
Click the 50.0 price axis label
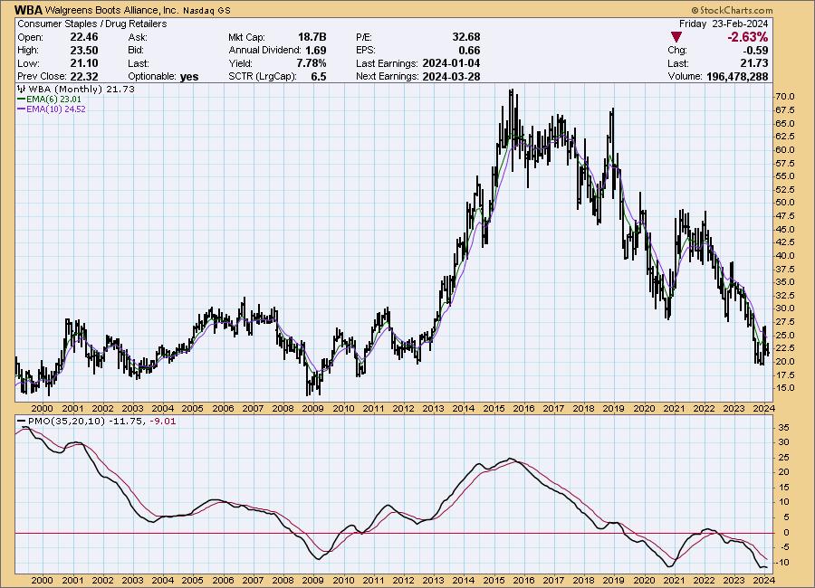(x=785, y=203)
